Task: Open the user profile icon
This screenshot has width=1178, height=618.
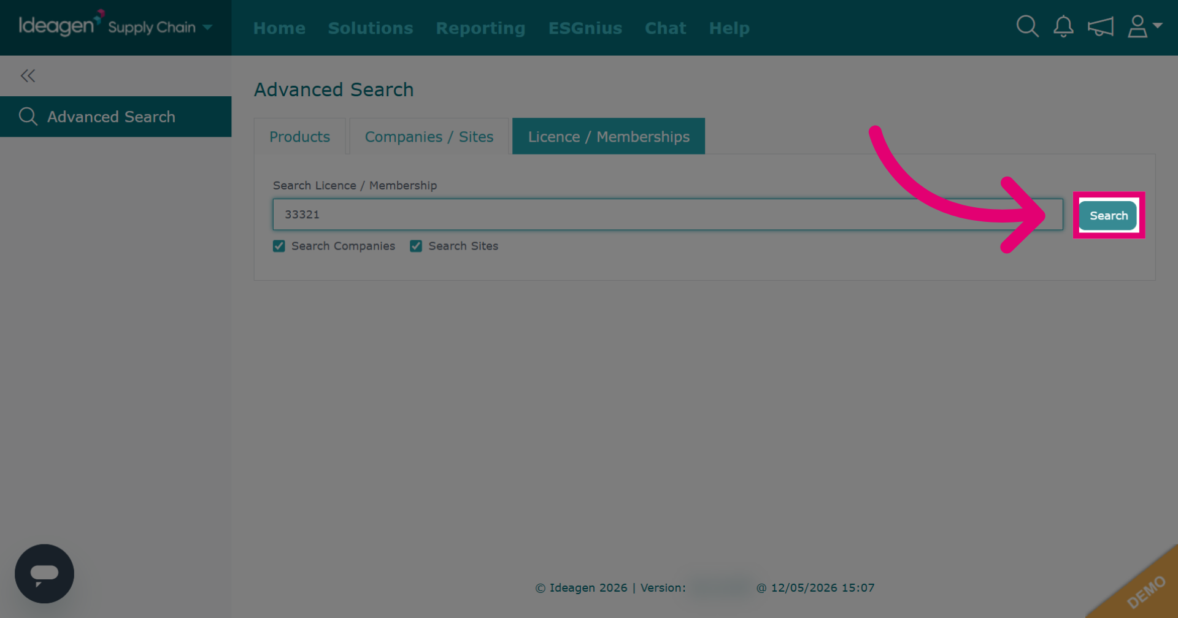Action: click(x=1138, y=26)
